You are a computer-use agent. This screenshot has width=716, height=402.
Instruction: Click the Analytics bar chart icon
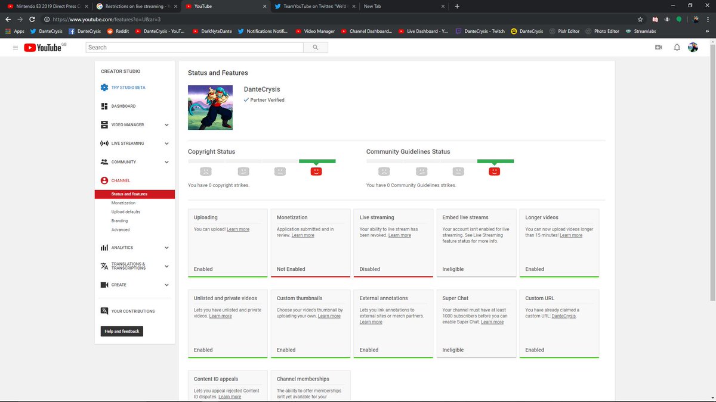point(104,248)
